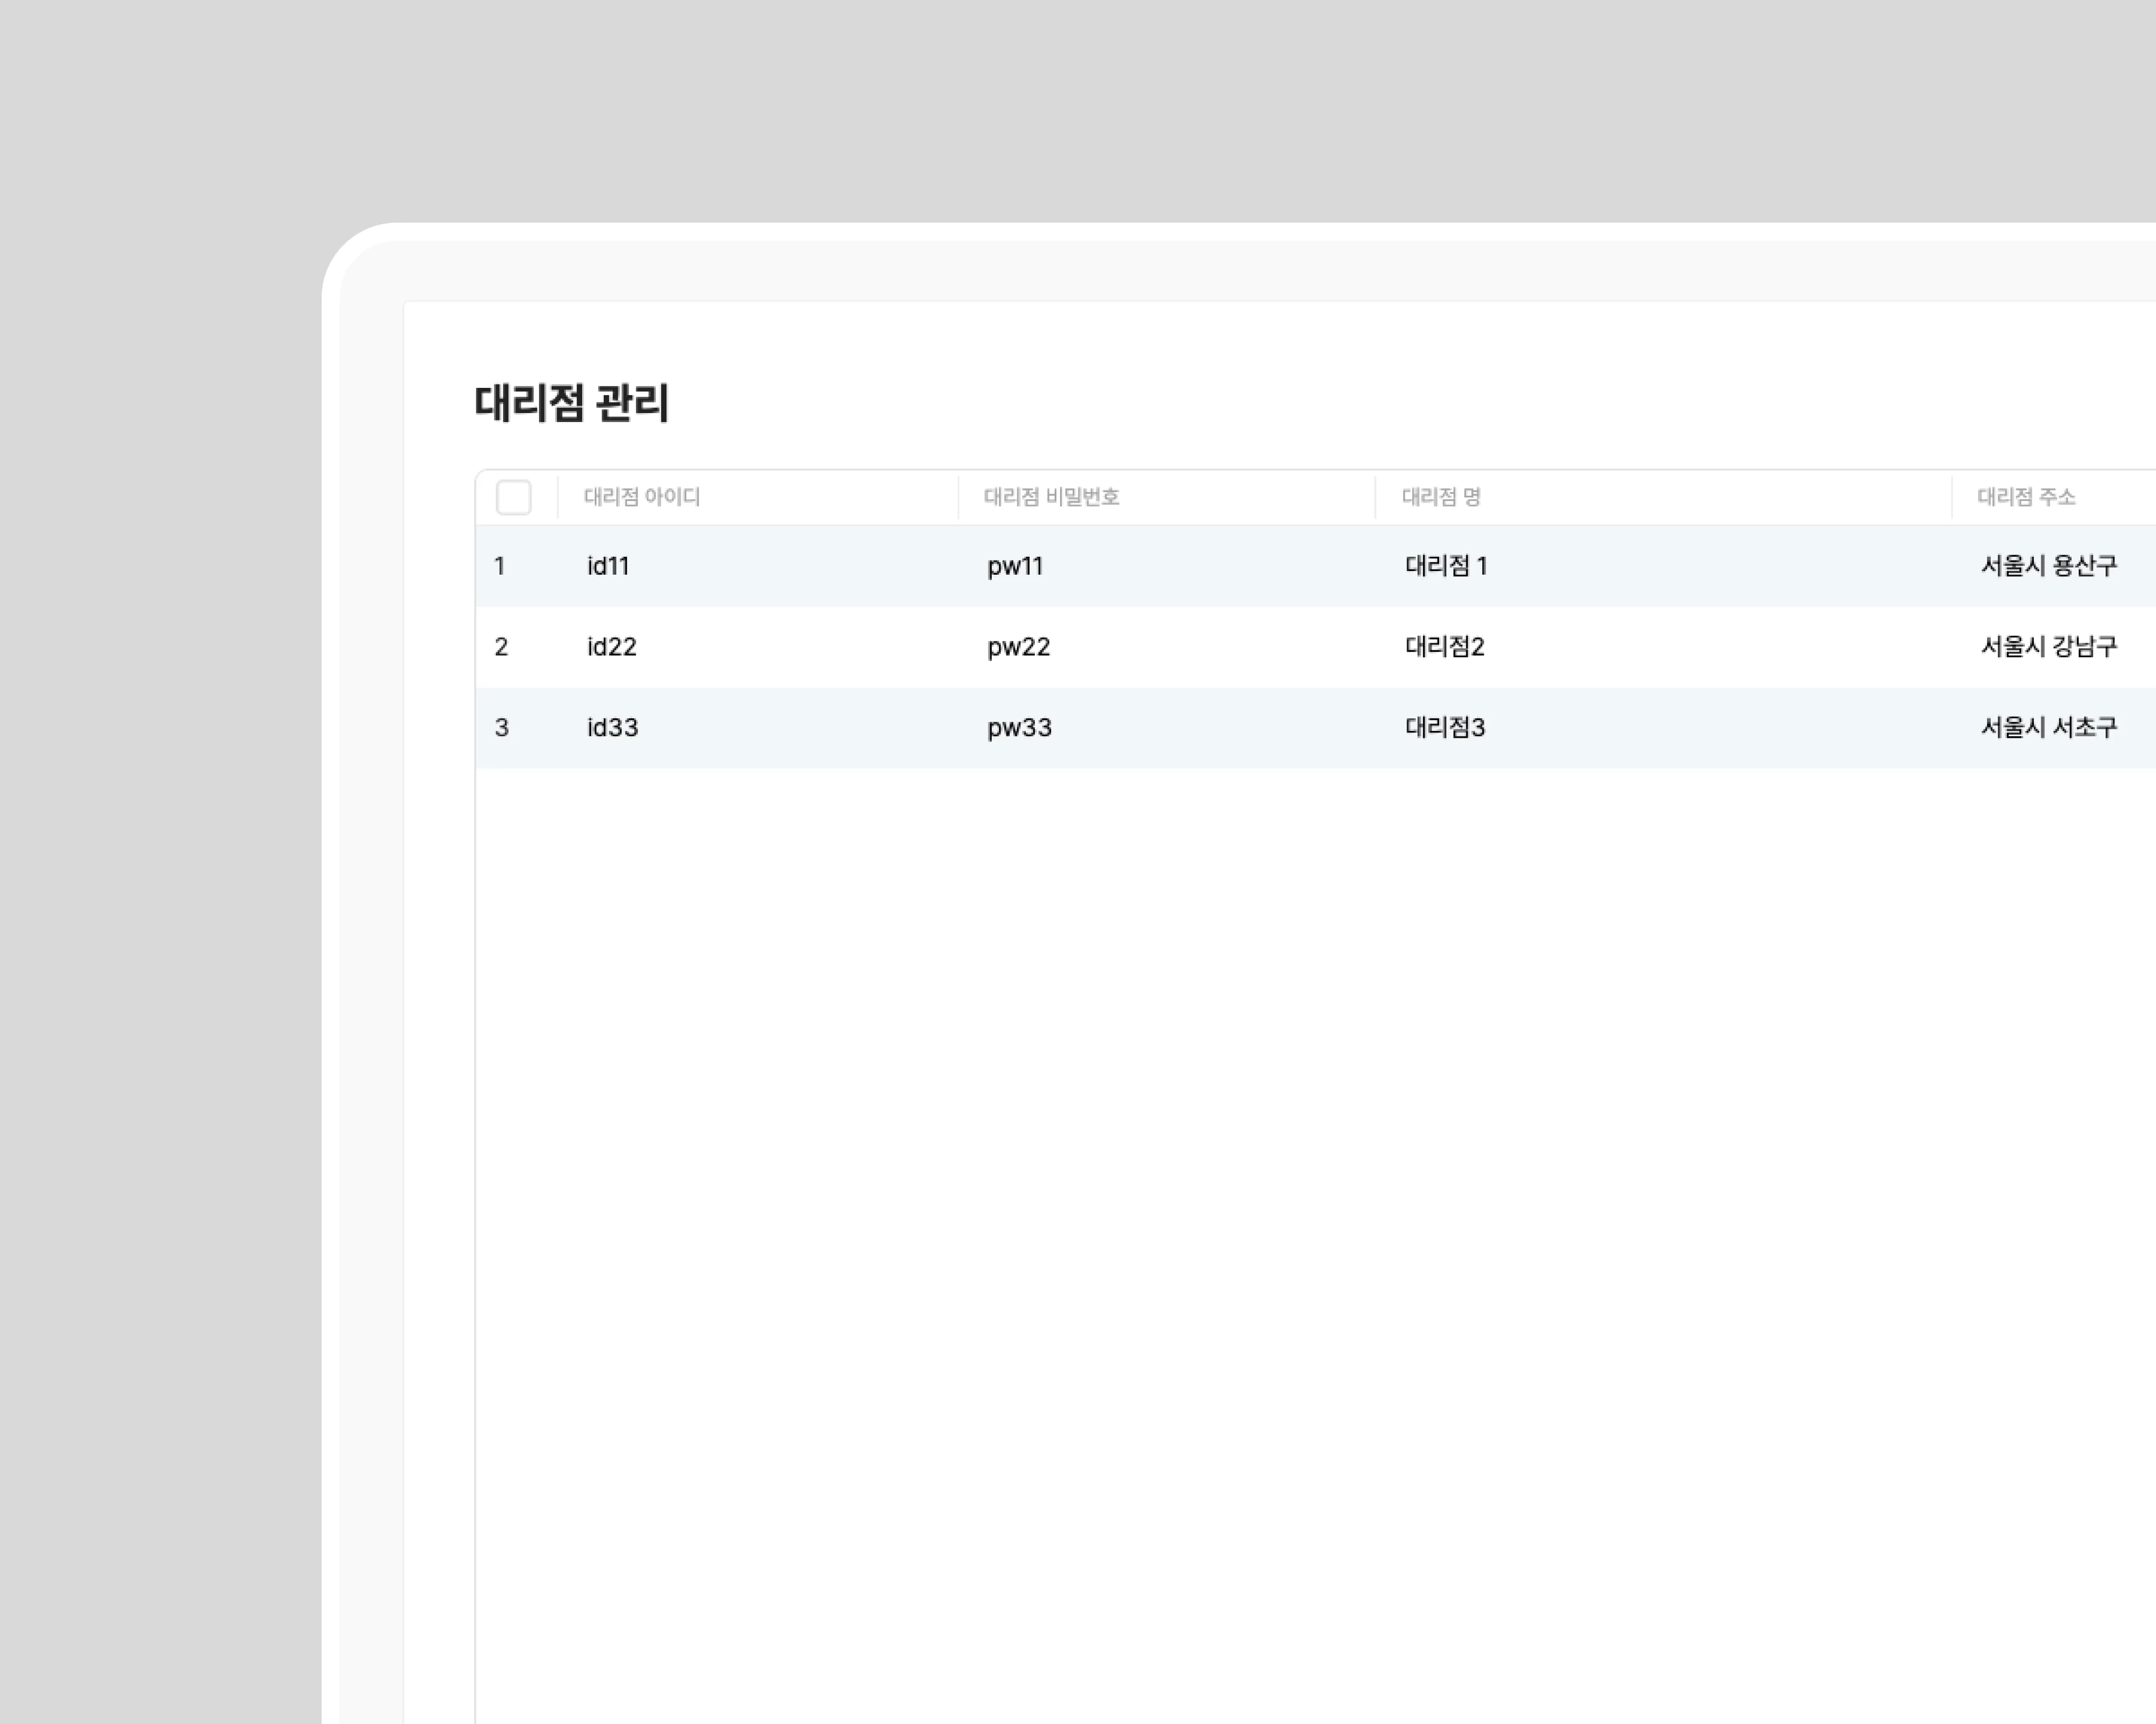Screen dimensions: 2156x1724
Task: Click the id11 cell
Action: click(608, 566)
